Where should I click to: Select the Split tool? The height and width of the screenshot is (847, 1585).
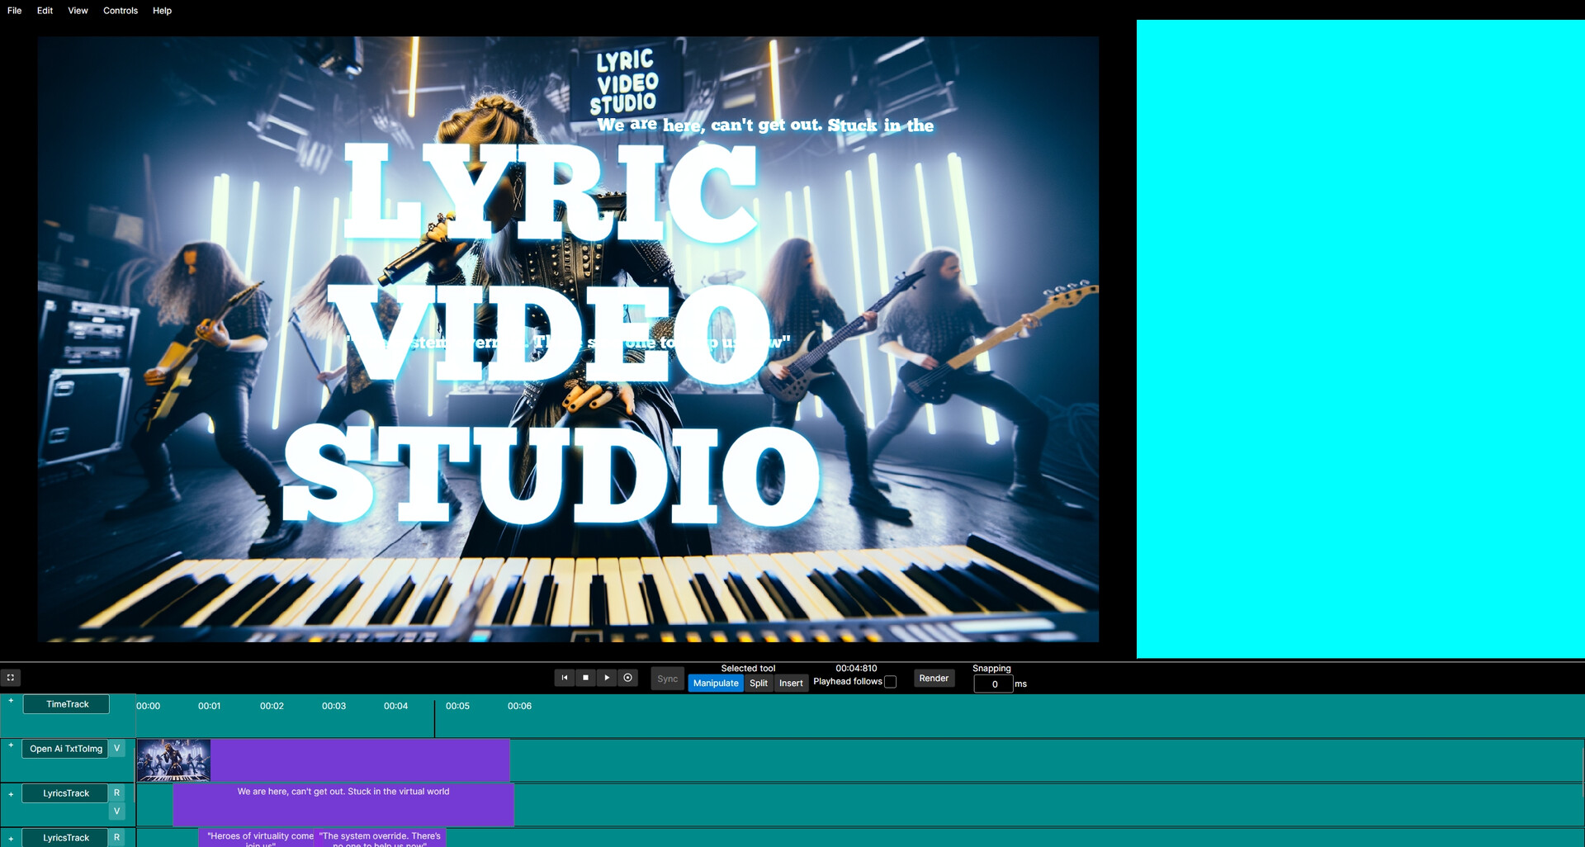758,683
